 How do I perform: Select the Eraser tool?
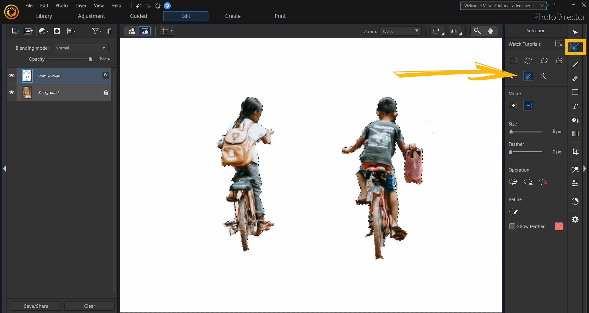[x=575, y=78]
